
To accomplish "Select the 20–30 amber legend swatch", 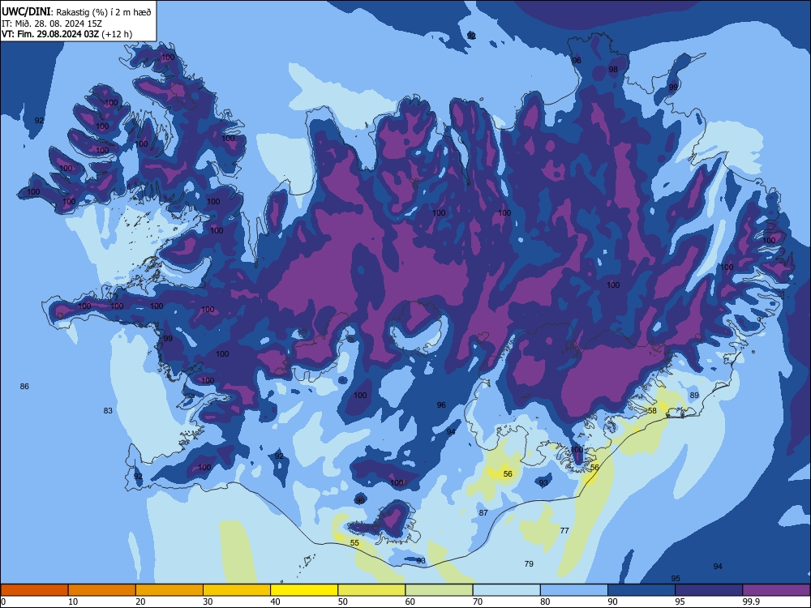I will coord(169,590).
